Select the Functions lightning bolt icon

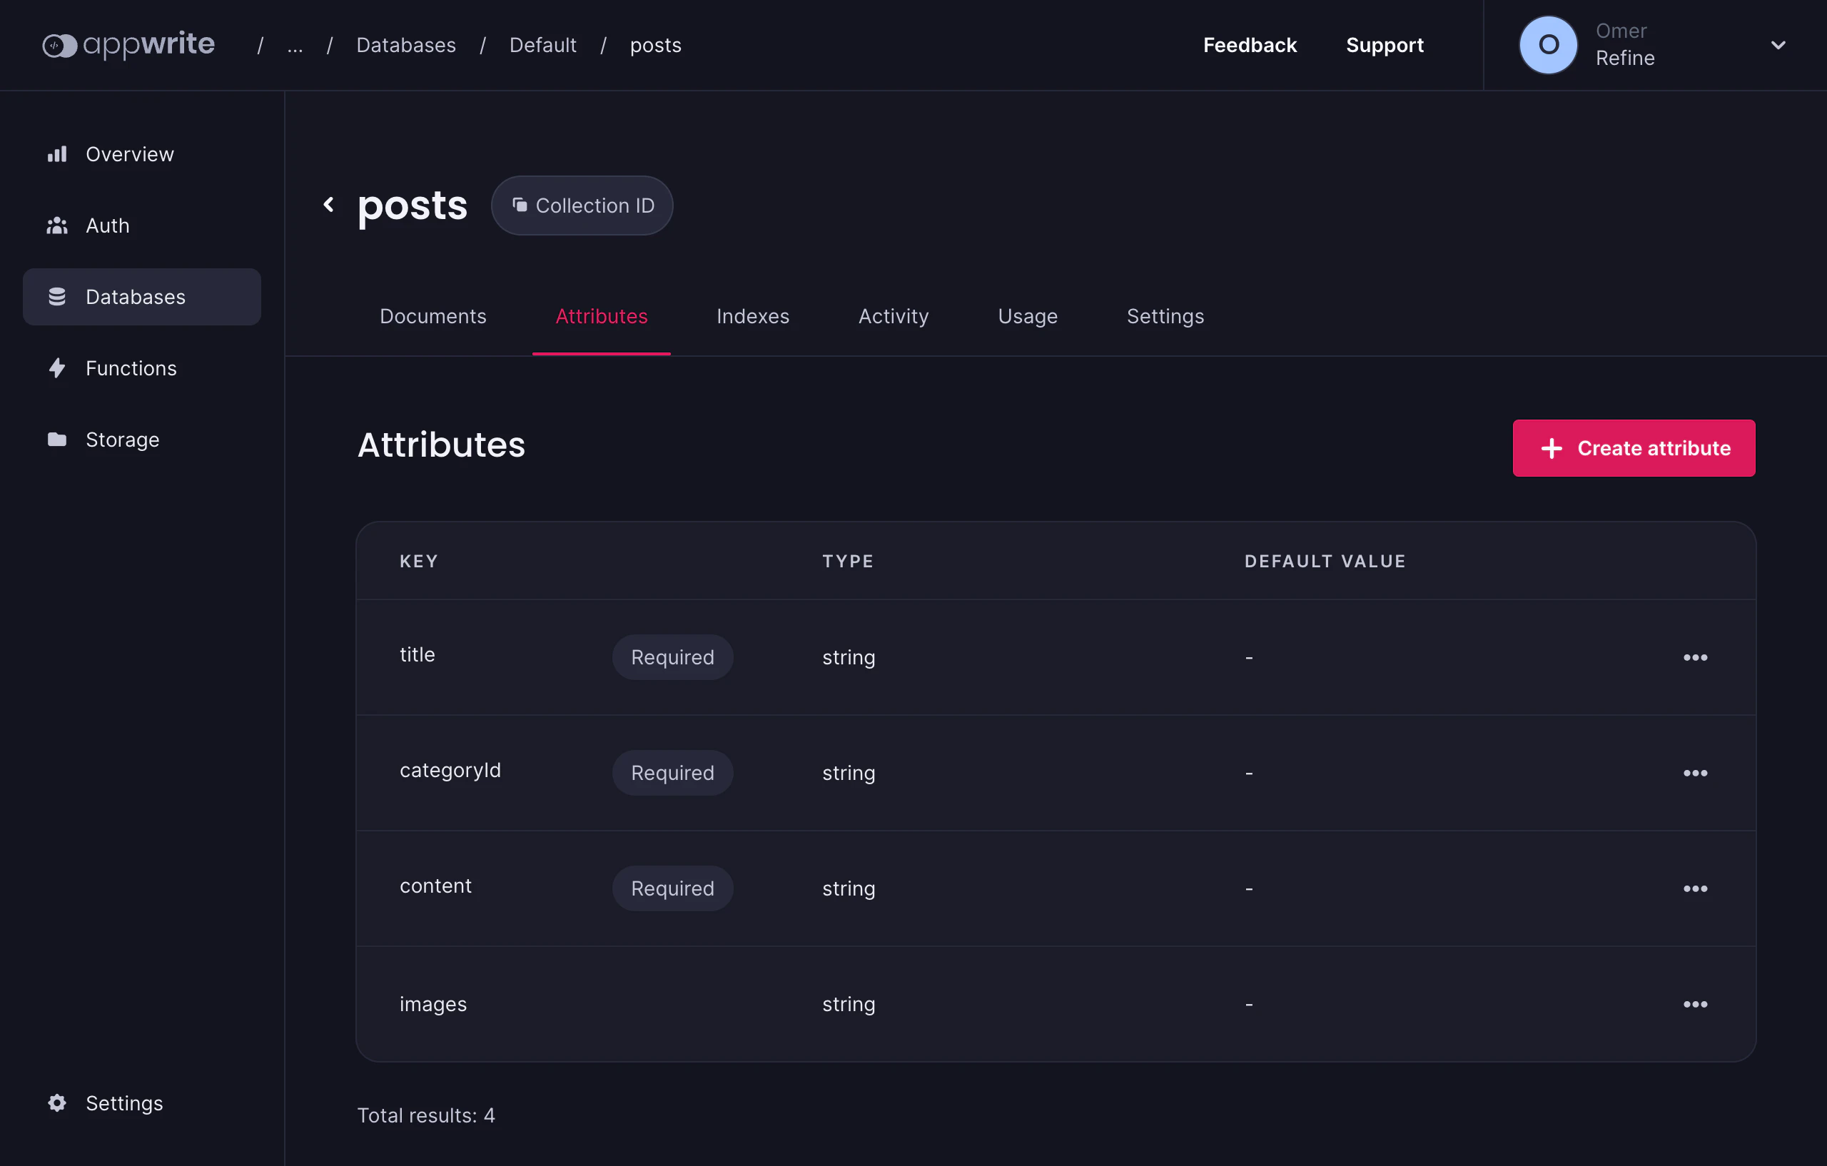click(58, 368)
